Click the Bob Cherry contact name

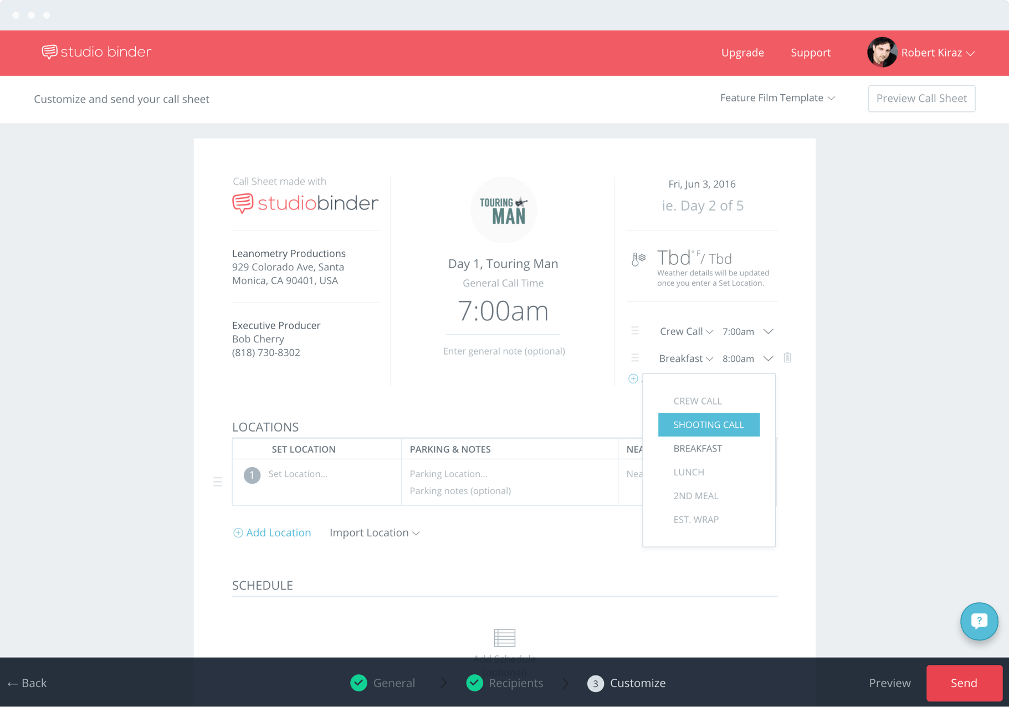pyautogui.click(x=258, y=339)
